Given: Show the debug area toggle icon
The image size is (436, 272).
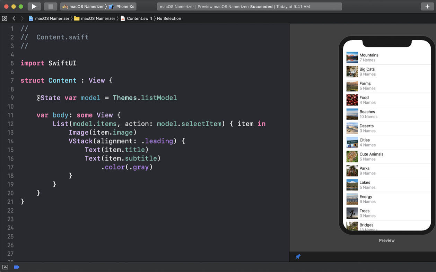Looking at the screenshot, I should 5,267.
